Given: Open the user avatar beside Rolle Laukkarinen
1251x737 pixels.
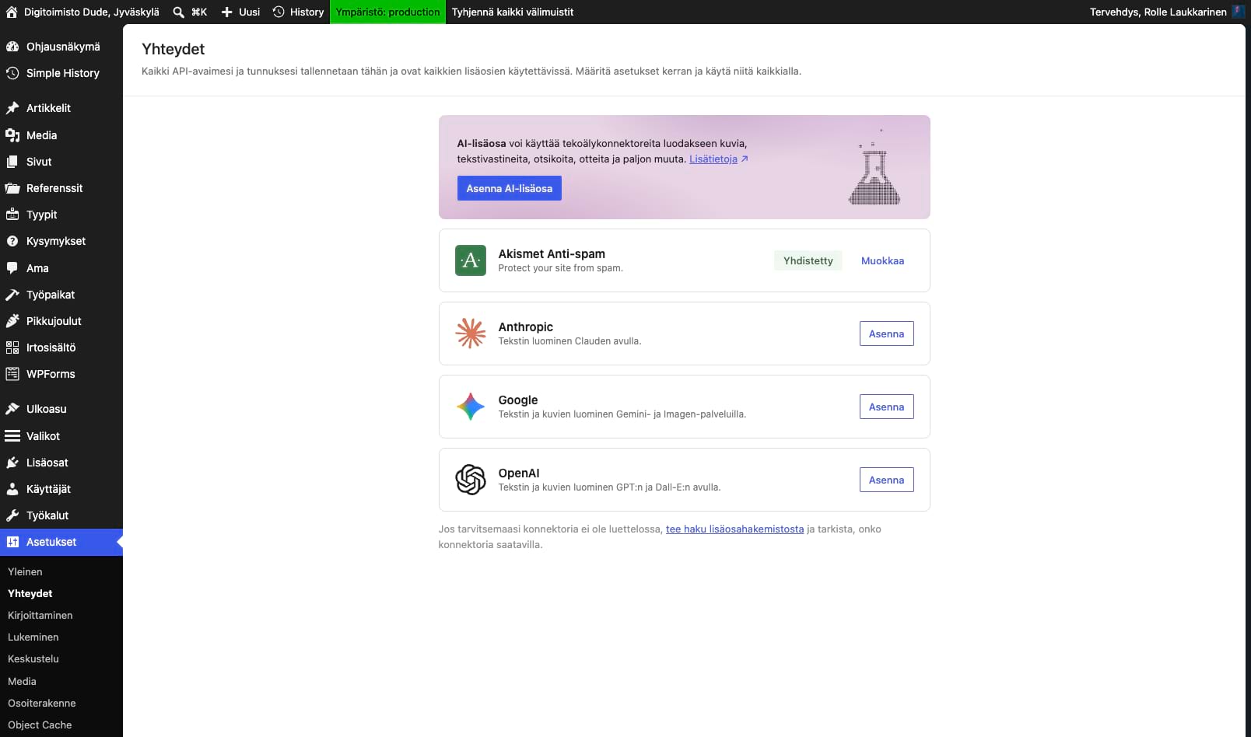Looking at the screenshot, I should 1239,12.
